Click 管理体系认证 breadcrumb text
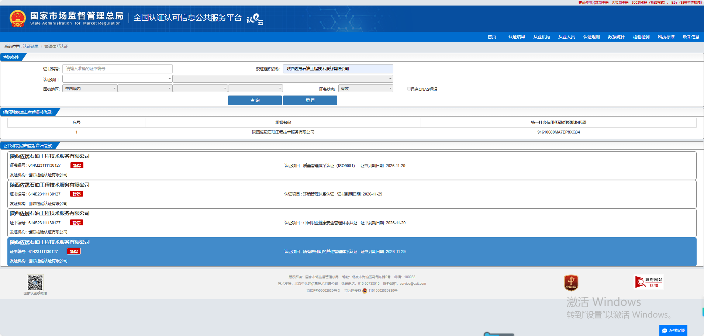 56,46
